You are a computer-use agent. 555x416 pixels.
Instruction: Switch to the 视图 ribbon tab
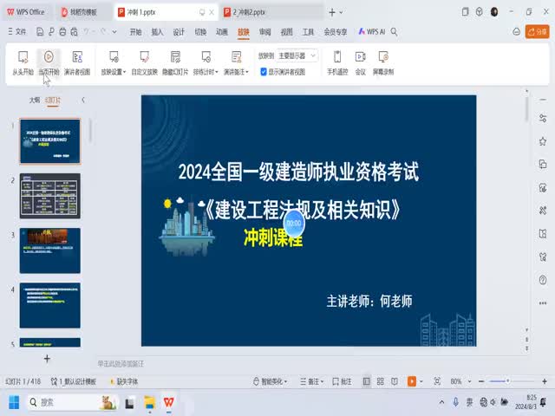coord(287,32)
